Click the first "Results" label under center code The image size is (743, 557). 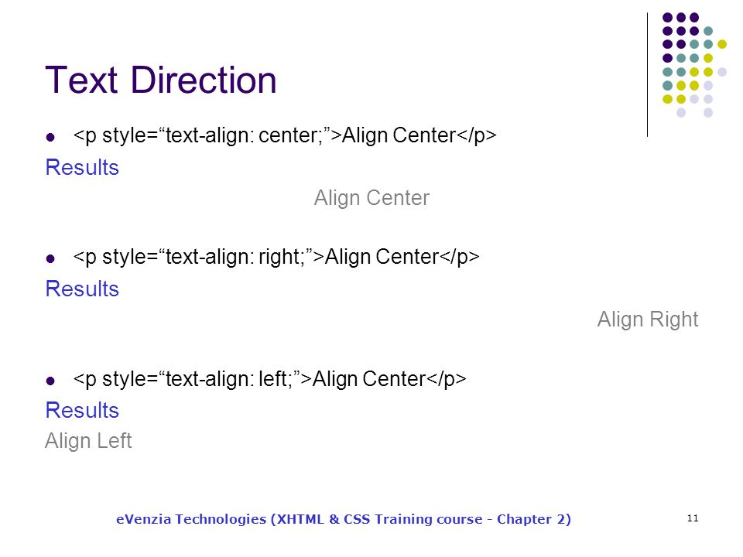coord(82,167)
